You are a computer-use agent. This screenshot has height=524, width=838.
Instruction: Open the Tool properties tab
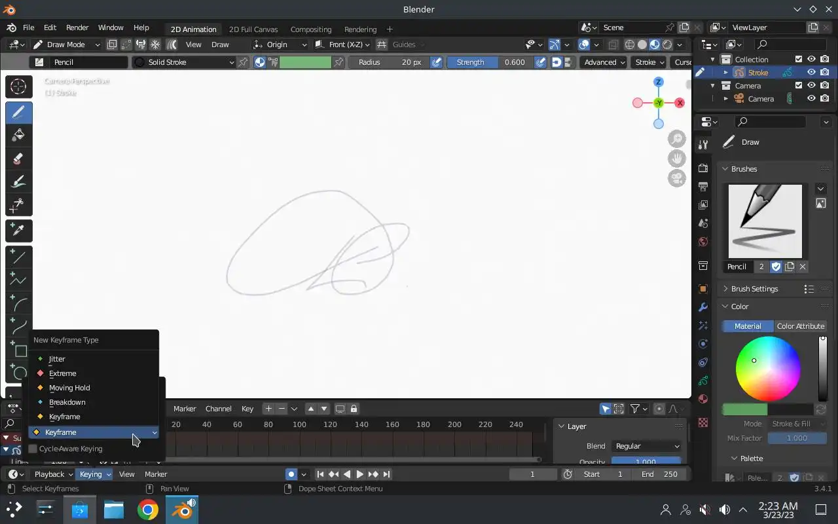pyautogui.click(x=703, y=144)
